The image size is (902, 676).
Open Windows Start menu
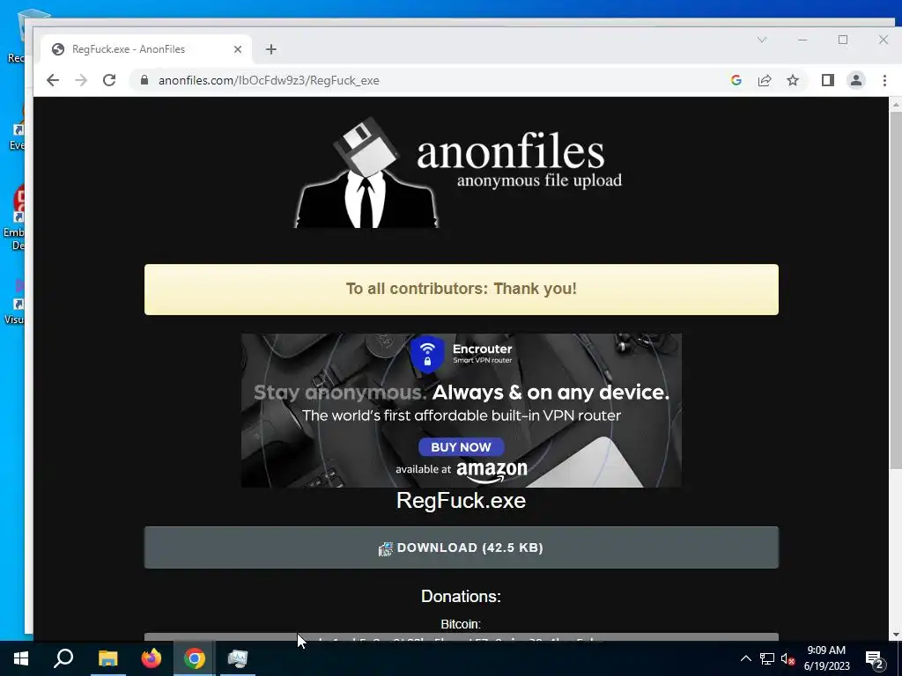tap(21, 658)
